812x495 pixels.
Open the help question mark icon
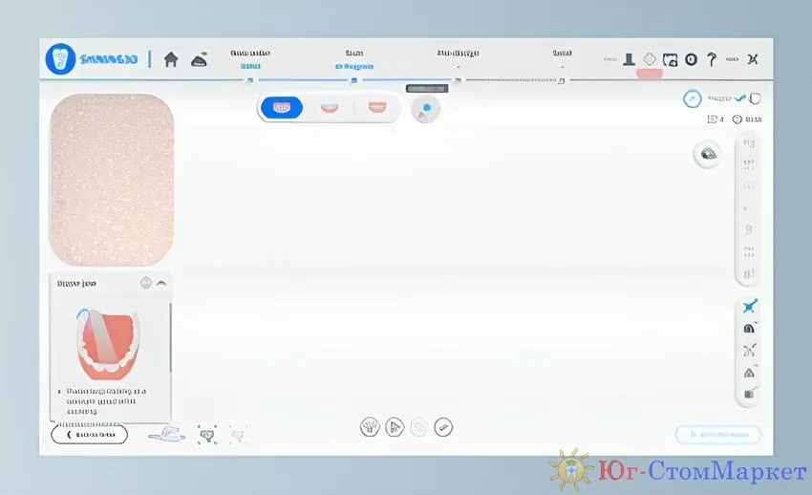712,59
